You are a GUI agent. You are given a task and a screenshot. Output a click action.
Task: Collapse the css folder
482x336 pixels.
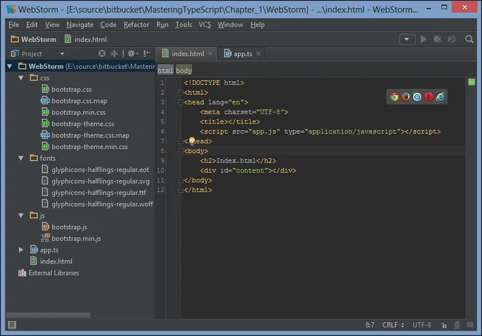pos(21,78)
